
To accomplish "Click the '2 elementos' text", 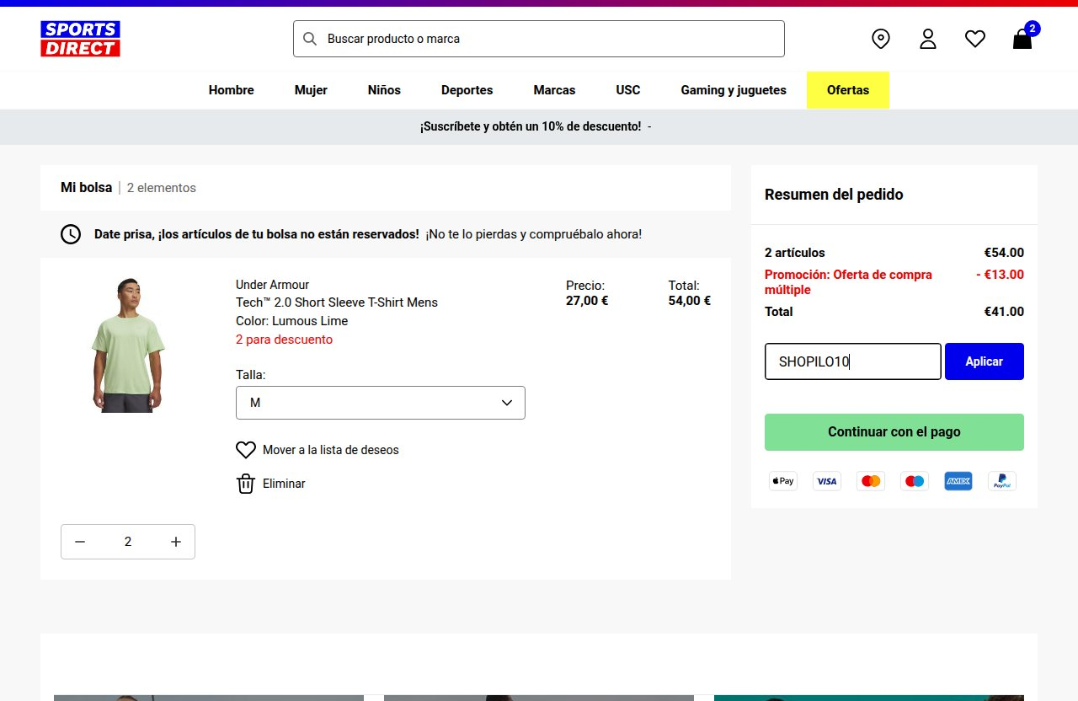I will tap(162, 188).
